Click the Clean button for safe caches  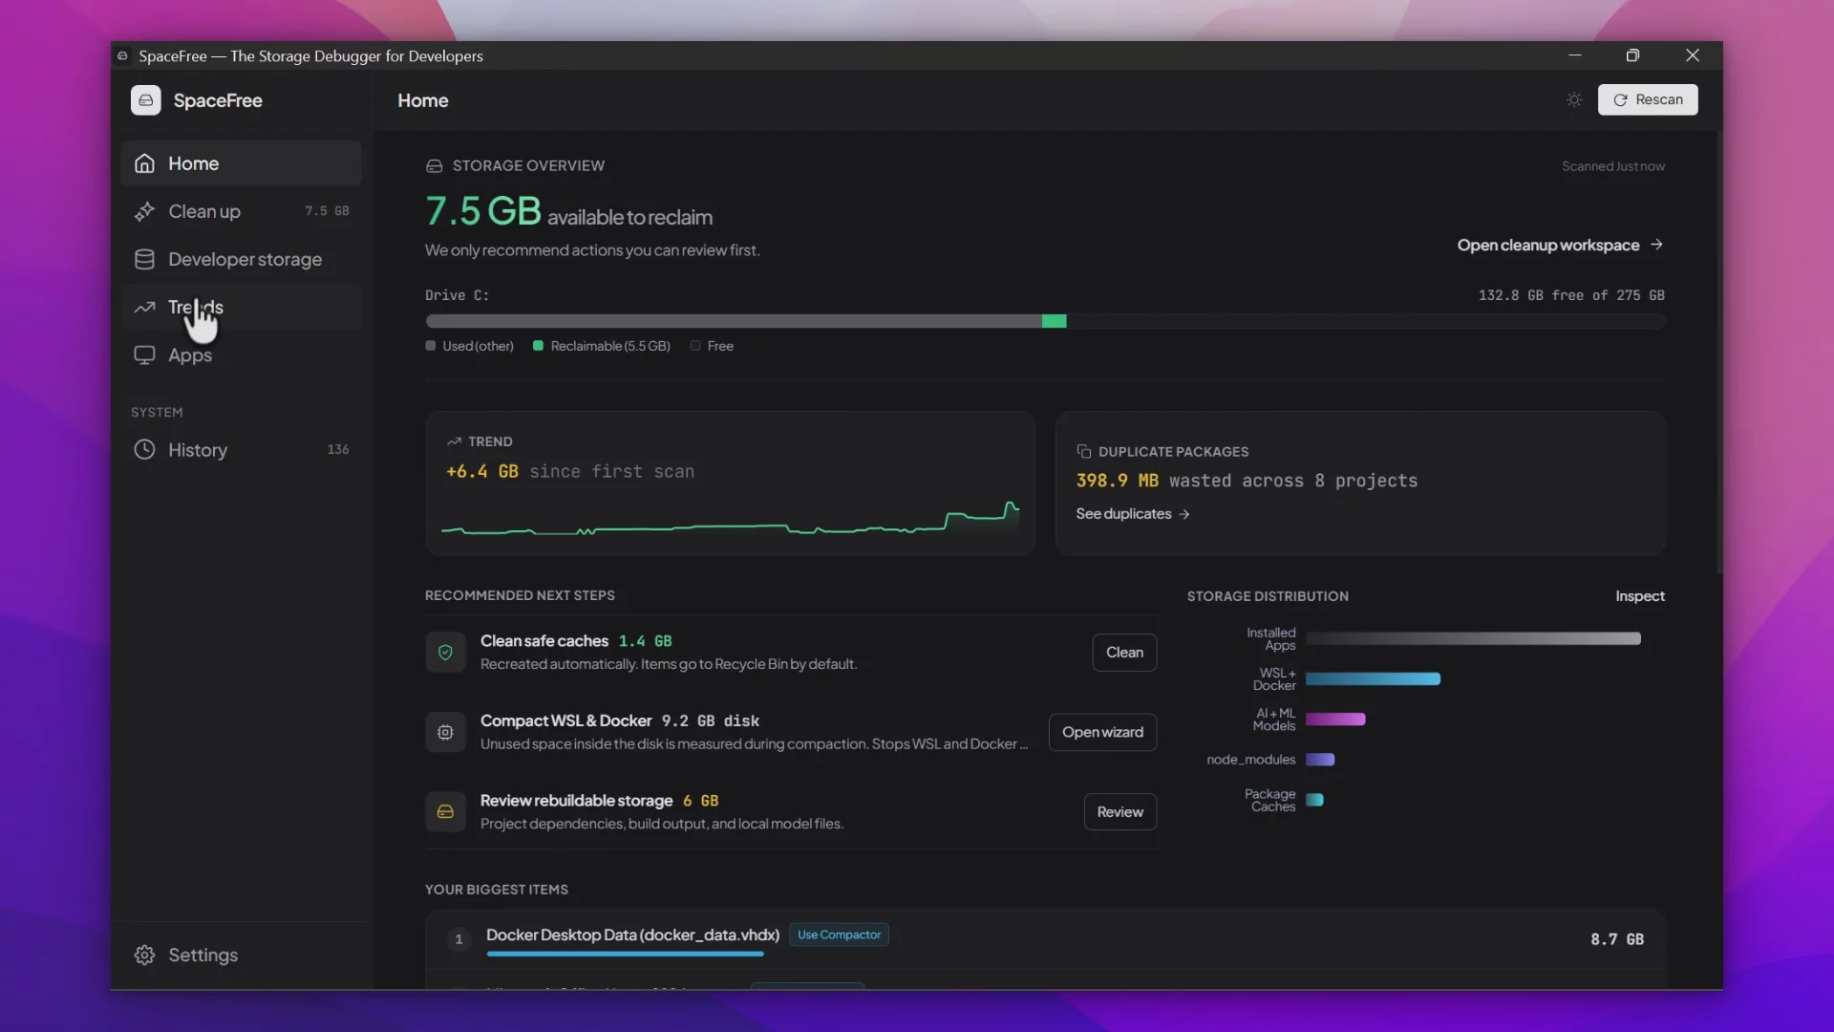[x=1124, y=653]
